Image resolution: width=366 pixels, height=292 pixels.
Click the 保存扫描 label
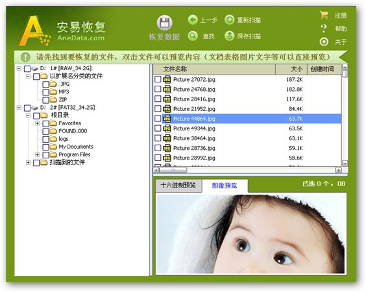tap(249, 36)
